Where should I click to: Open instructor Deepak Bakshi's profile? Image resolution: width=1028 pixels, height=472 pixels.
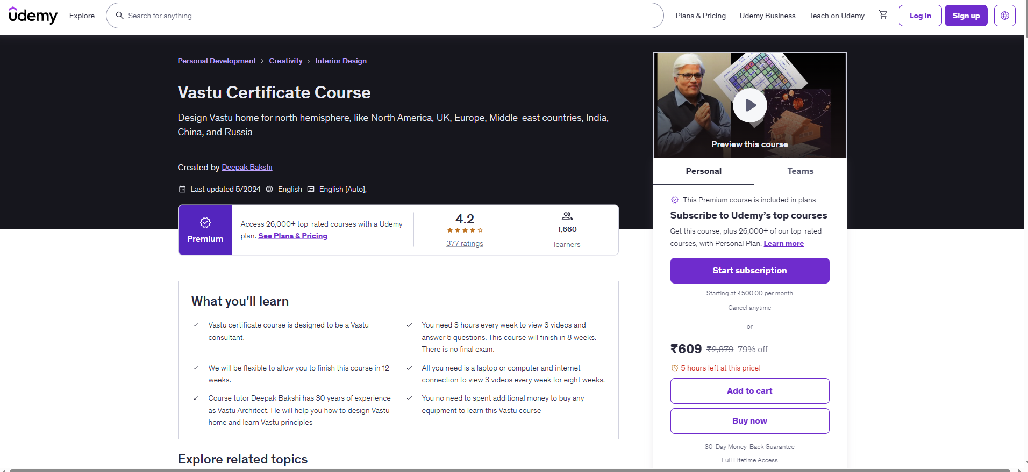[x=247, y=168]
